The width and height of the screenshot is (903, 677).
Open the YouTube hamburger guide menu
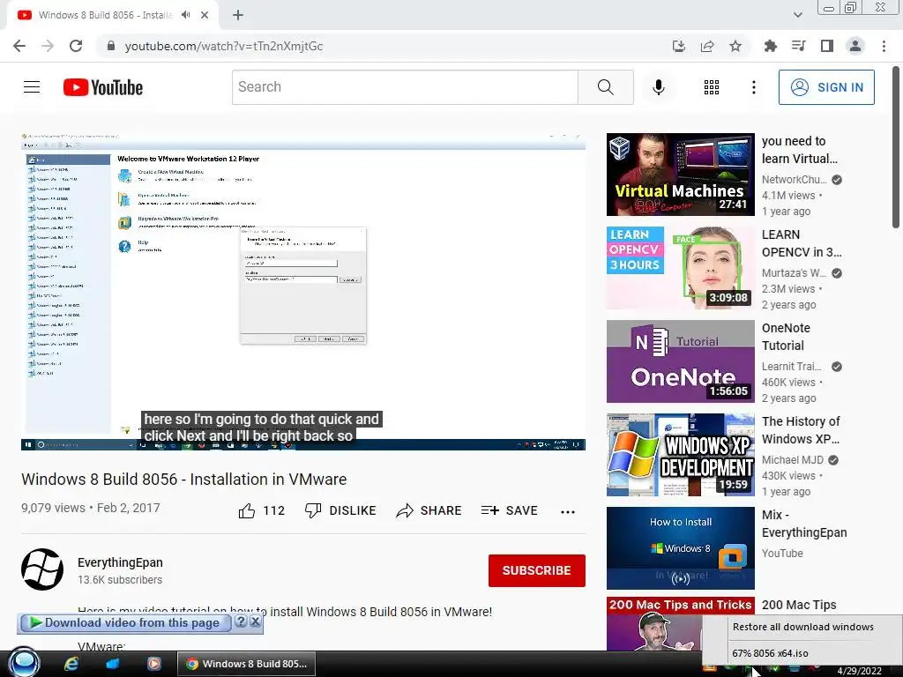coord(32,87)
